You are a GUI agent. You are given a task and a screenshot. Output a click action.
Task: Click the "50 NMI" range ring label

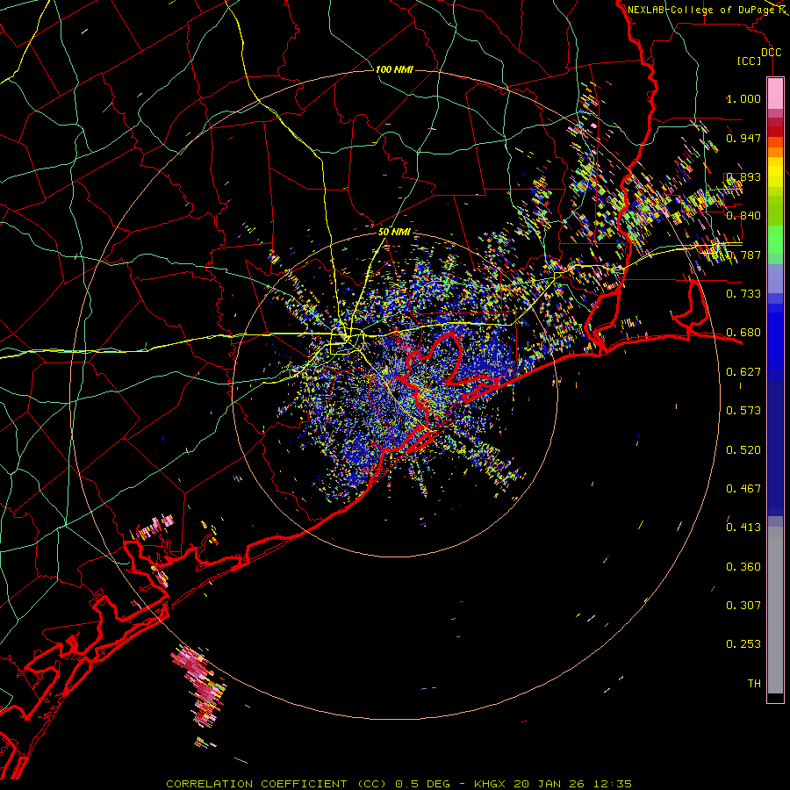point(394,232)
